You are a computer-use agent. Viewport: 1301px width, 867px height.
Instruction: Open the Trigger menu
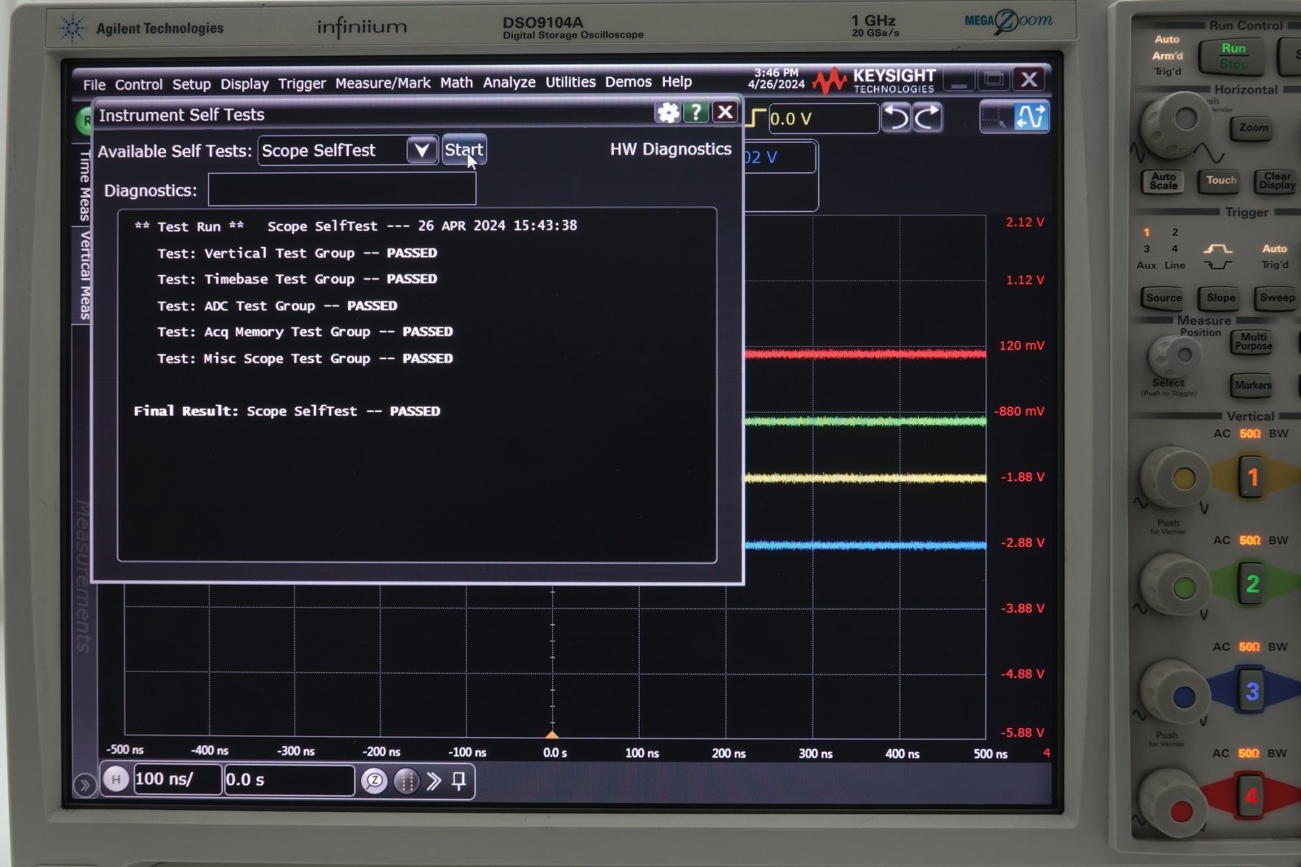point(302,84)
